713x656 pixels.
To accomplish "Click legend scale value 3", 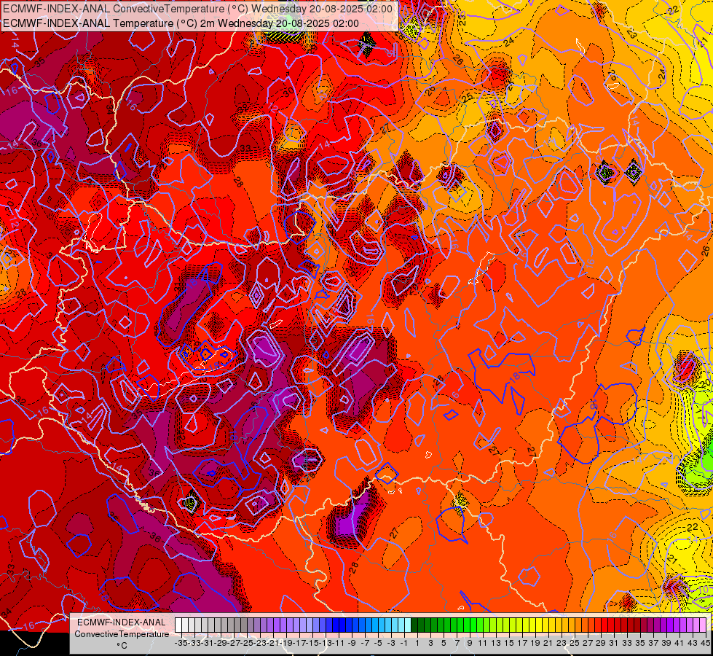I will click(430, 643).
